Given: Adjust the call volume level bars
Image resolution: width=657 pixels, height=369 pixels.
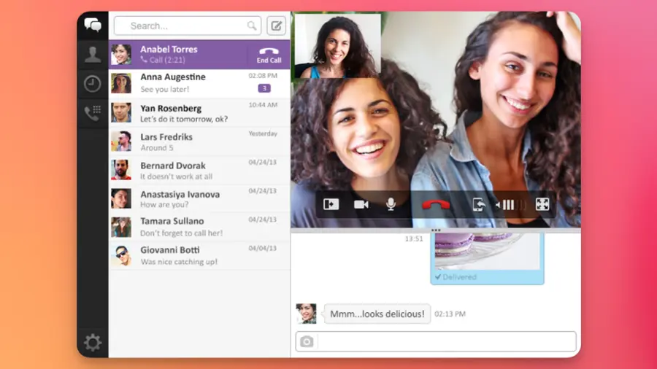Looking at the screenshot, I should pyautogui.click(x=514, y=205).
